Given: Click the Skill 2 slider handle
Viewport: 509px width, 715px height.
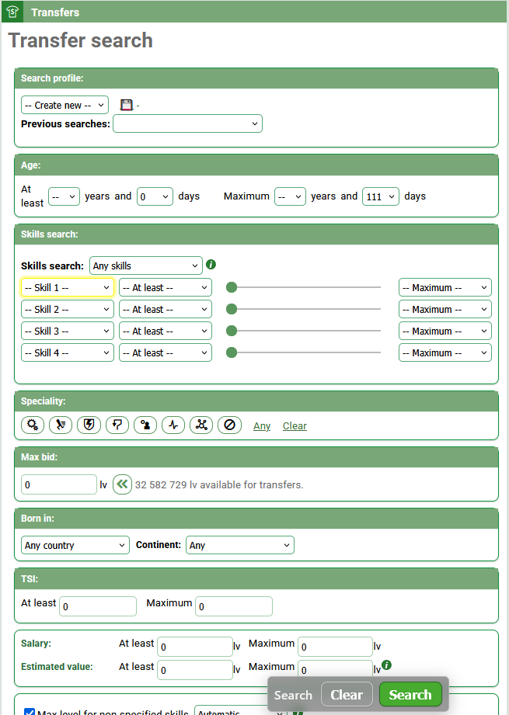Looking at the screenshot, I should [232, 309].
